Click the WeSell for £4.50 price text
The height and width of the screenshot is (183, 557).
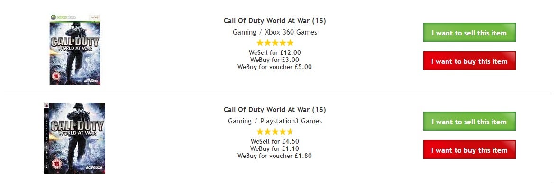pyautogui.click(x=274, y=141)
